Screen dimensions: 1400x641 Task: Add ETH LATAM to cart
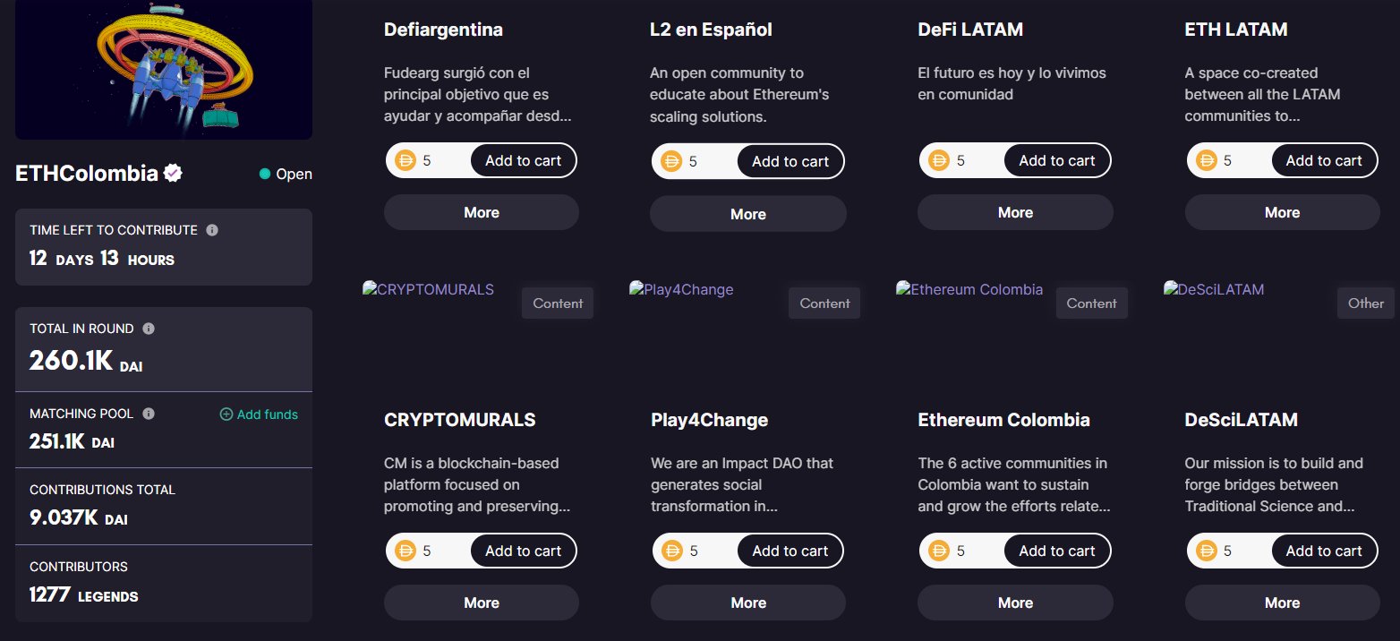click(1324, 161)
